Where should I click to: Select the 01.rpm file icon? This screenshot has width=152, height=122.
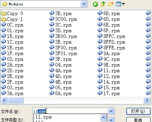[4, 30]
